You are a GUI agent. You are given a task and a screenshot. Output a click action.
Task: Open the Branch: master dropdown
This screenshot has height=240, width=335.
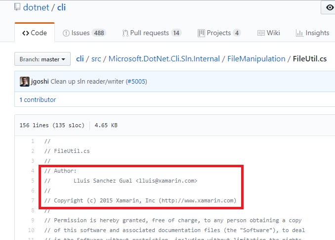point(42,59)
